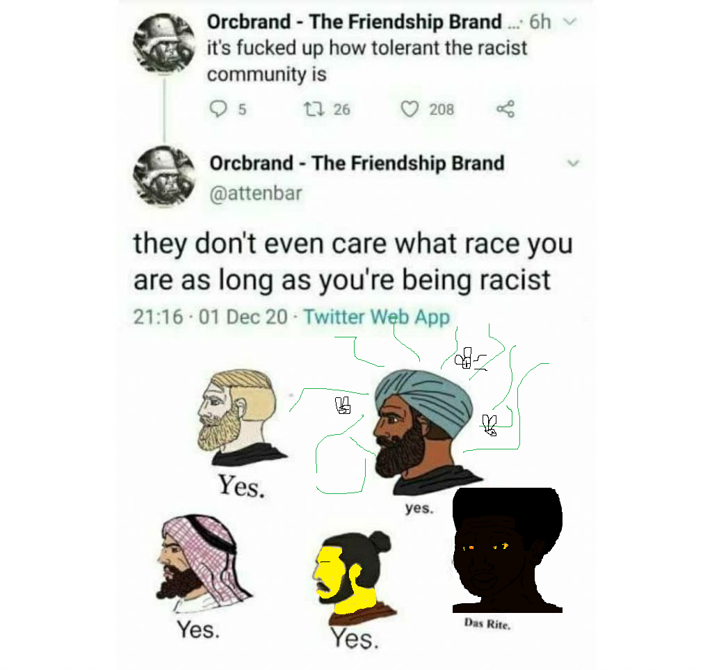Click the second Orcbrand profile avatar
Screen dimensions: 712x670
(164, 176)
